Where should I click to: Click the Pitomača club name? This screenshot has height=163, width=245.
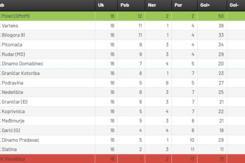[x=12, y=45]
